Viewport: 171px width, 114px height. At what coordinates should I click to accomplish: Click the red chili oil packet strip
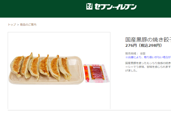tap(87, 74)
